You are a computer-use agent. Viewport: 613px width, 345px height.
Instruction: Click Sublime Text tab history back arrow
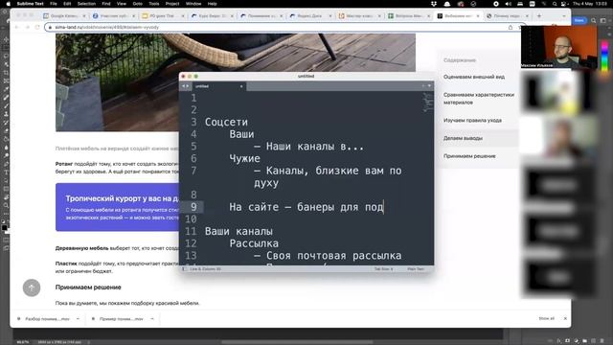pyautogui.click(x=183, y=86)
